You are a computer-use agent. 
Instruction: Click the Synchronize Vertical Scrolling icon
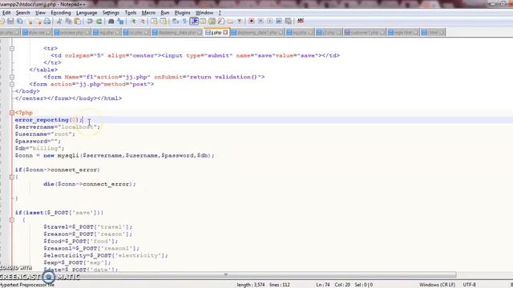(x=154, y=22)
